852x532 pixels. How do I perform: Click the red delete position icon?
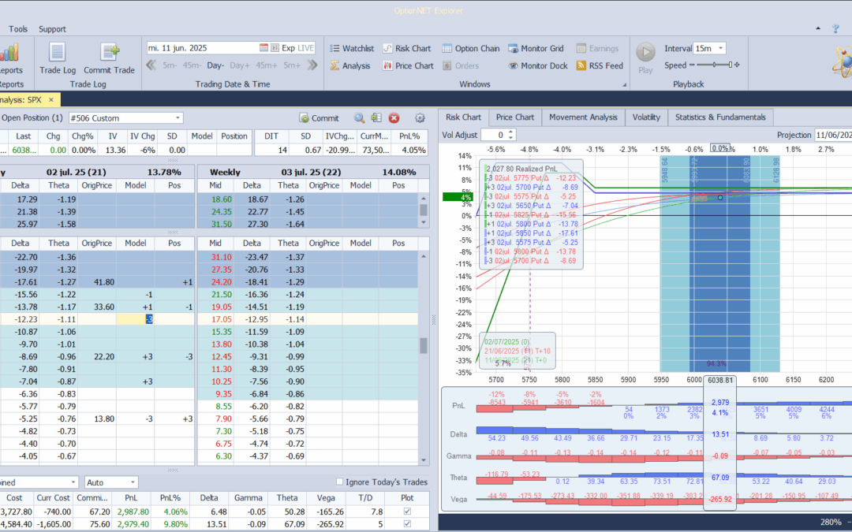pyautogui.click(x=394, y=117)
